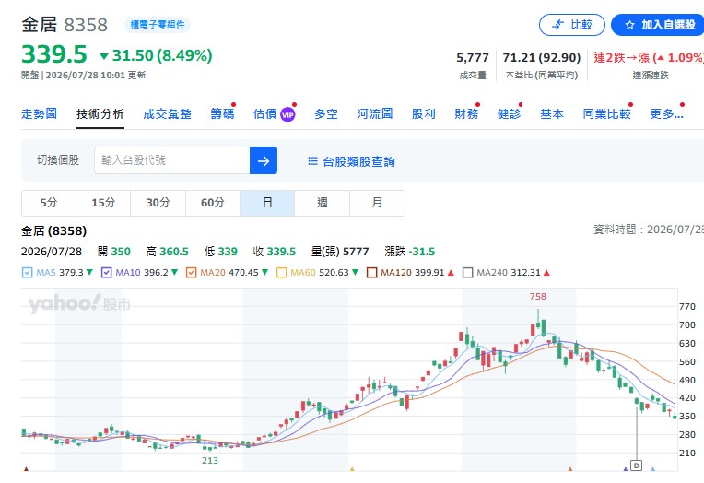The width and height of the screenshot is (704, 483).
Task: Click the purple VIP badge icon
Action: click(x=287, y=115)
